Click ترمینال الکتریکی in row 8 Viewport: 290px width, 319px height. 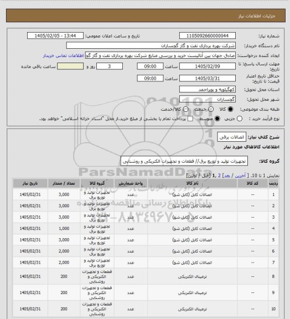[192, 277]
